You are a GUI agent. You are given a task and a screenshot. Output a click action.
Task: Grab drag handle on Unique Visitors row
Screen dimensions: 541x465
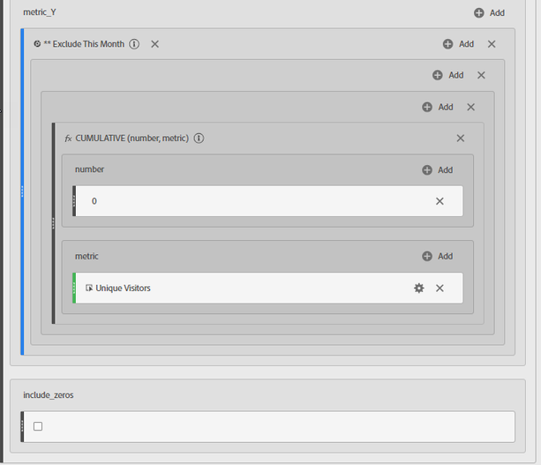(75, 288)
